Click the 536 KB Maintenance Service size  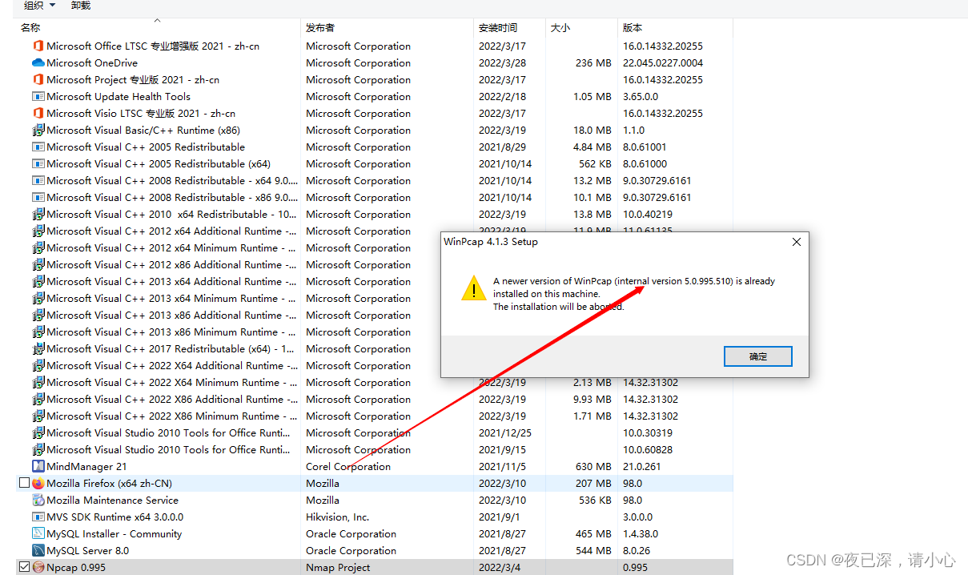click(596, 500)
